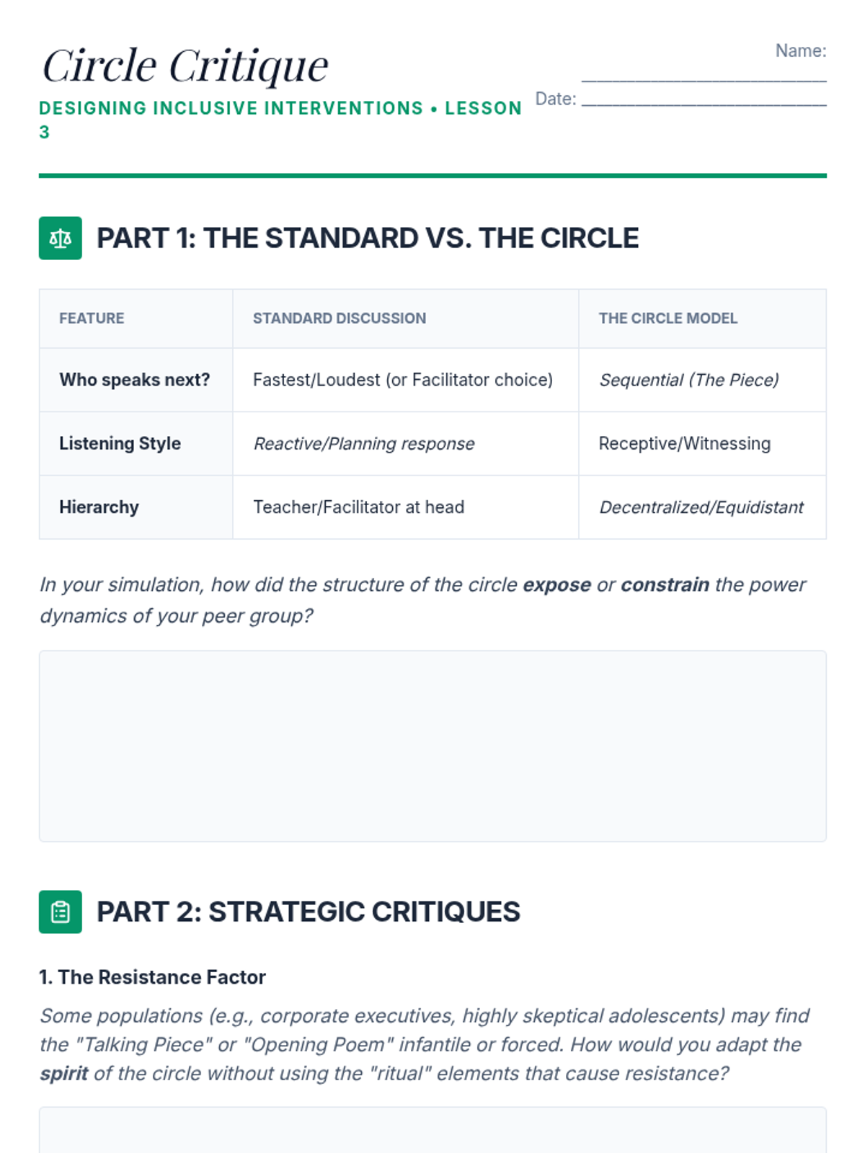
Task: Click the Name line field
Action: [x=704, y=75]
